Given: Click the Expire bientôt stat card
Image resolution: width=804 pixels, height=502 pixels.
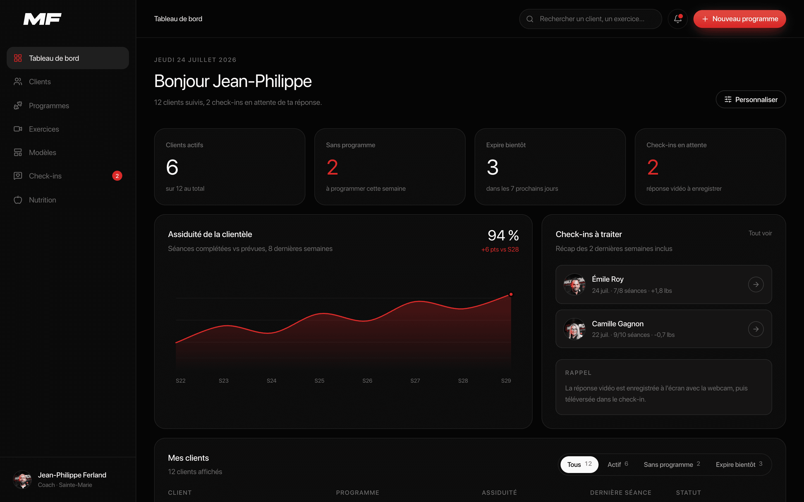Looking at the screenshot, I should point(550,167).
